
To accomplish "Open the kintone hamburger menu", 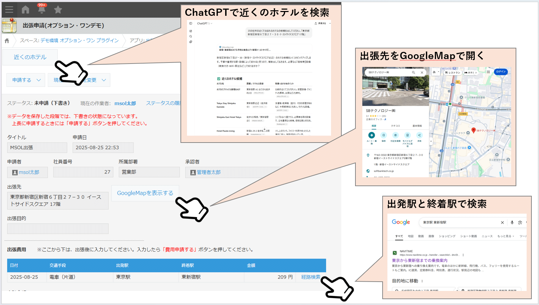I will pos(9,10).
